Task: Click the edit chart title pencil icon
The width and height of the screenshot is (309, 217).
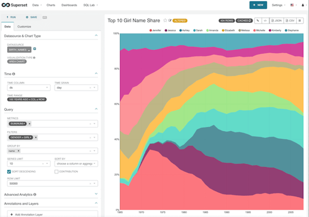Action: (x=170, y=21)
